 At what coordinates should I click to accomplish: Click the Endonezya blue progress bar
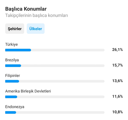[11, 112]
